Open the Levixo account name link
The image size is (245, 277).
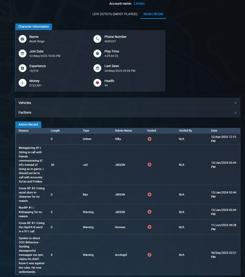coord(139,3)
